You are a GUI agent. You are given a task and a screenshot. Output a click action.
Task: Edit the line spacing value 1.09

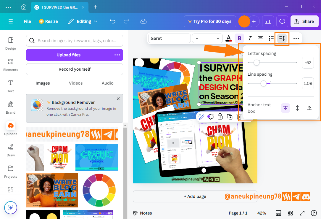pos(308,83)
